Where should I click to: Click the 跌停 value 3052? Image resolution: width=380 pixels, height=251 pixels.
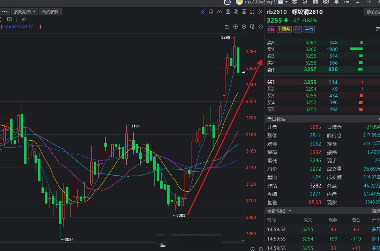coord(315,144)
